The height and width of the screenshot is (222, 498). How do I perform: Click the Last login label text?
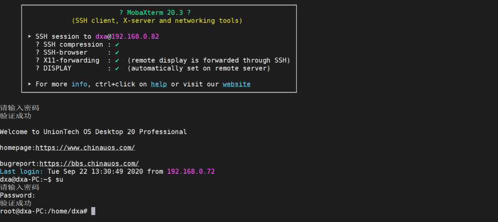21,171
